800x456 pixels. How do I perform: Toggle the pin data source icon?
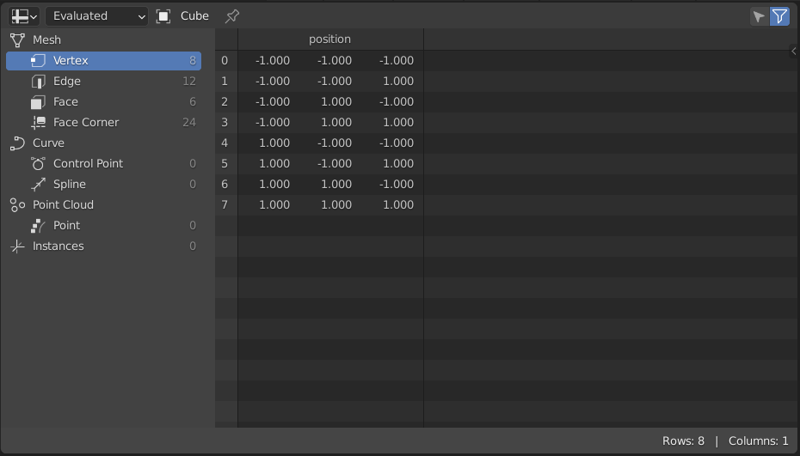(232, 16)
